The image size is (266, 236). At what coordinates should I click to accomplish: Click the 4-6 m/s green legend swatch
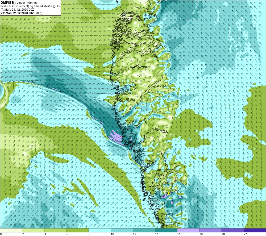point(56,230)
